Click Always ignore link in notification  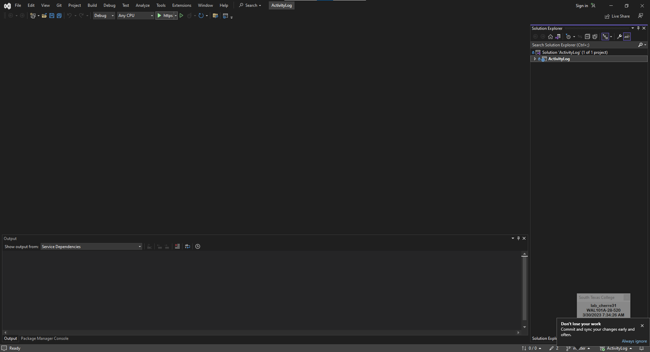point(634,341)
